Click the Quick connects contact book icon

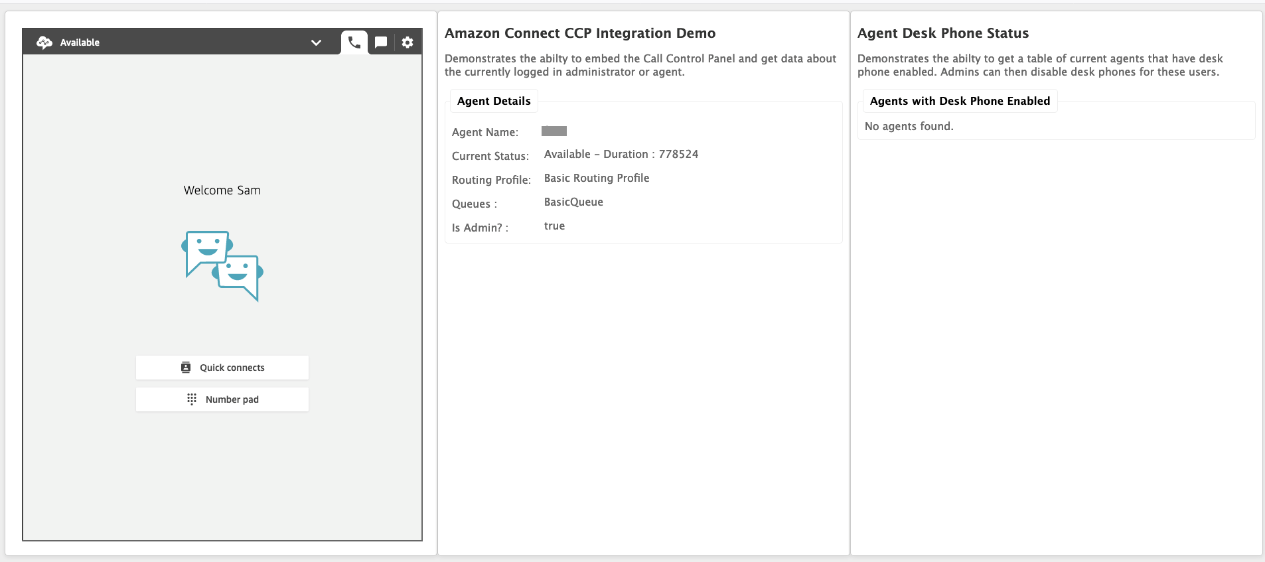coord(186,368)
